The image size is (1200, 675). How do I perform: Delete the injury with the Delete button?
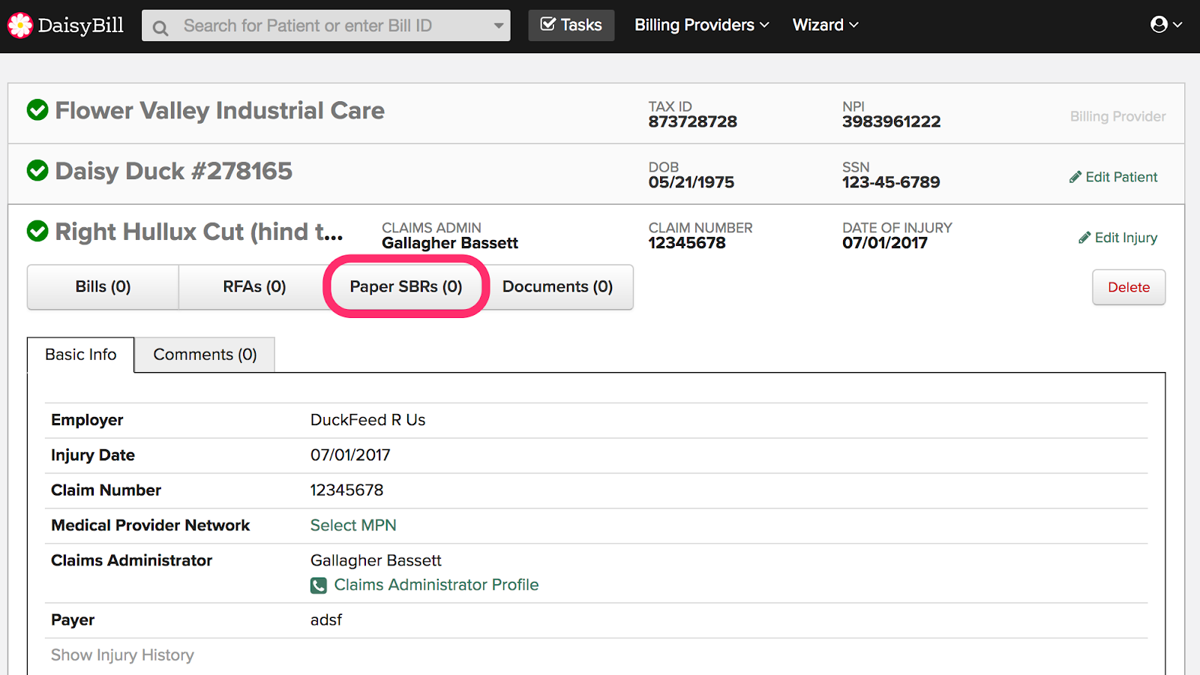pos(1129,287)
